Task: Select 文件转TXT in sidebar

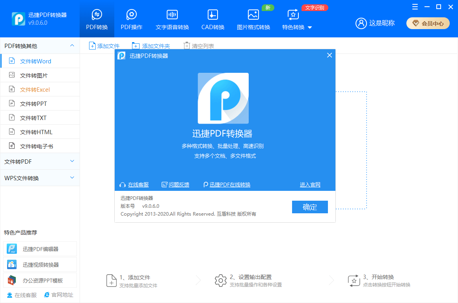Action: pos(40,118)
